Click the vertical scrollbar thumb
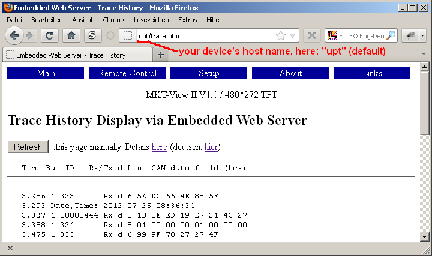This screenshot has width=432, height=256. (425, 103)
